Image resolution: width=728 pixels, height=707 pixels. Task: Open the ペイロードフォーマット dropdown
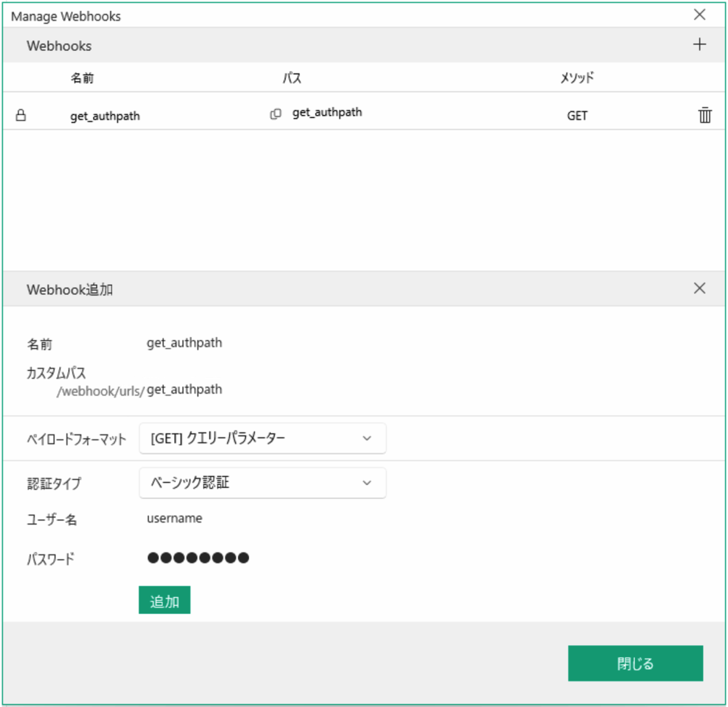pos(262,438)
